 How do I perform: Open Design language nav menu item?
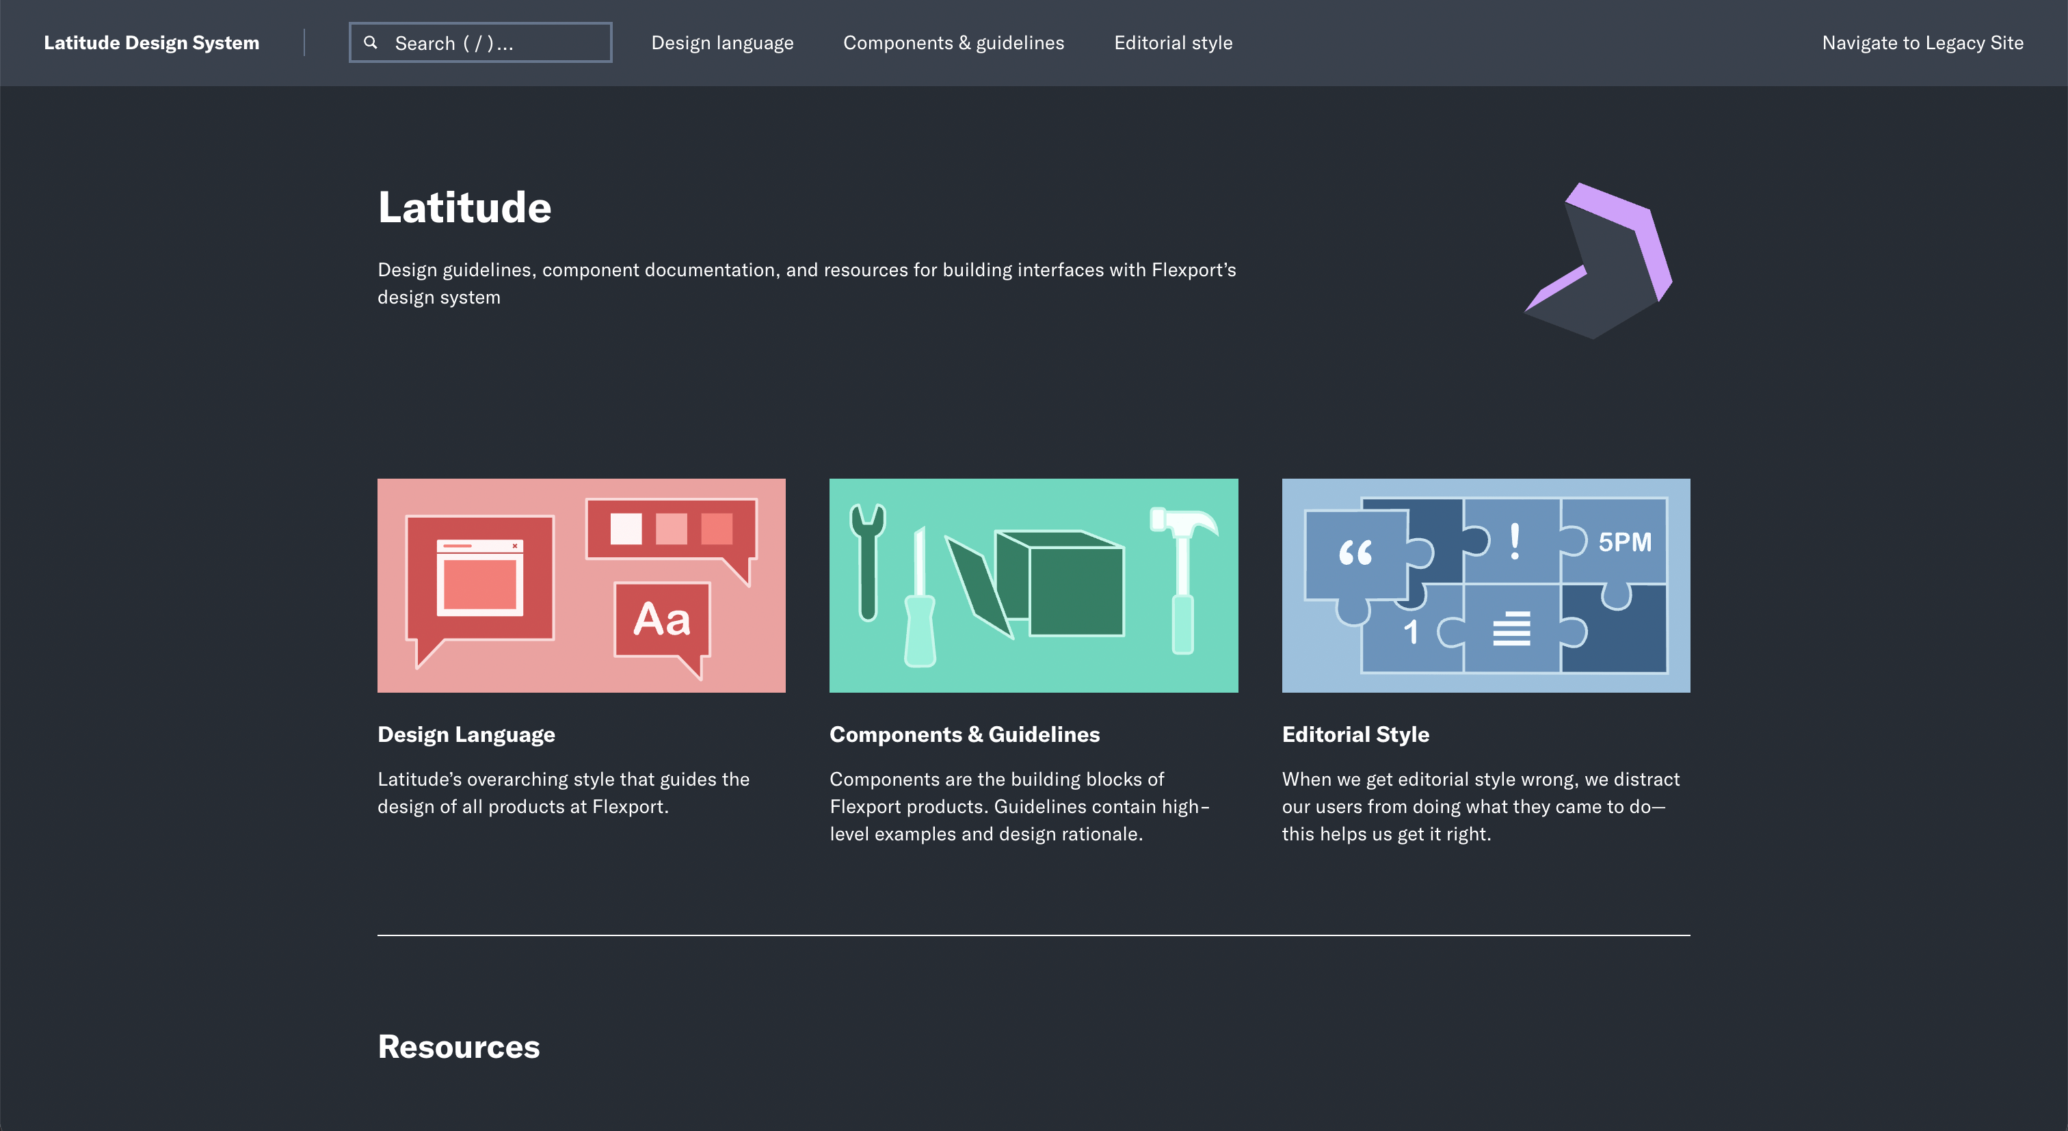tap(721, 42)
